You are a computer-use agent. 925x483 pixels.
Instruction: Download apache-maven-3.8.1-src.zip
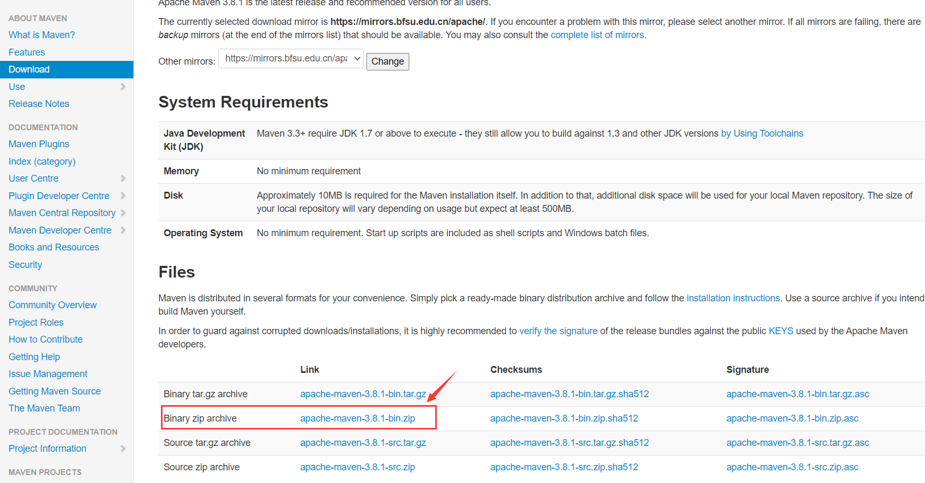358,467
